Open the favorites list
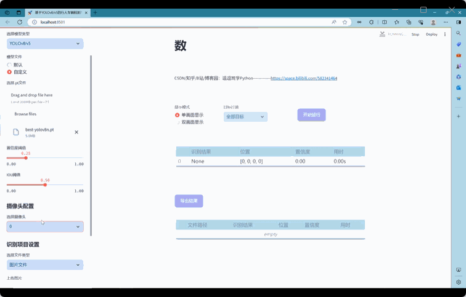 point(396,22)
